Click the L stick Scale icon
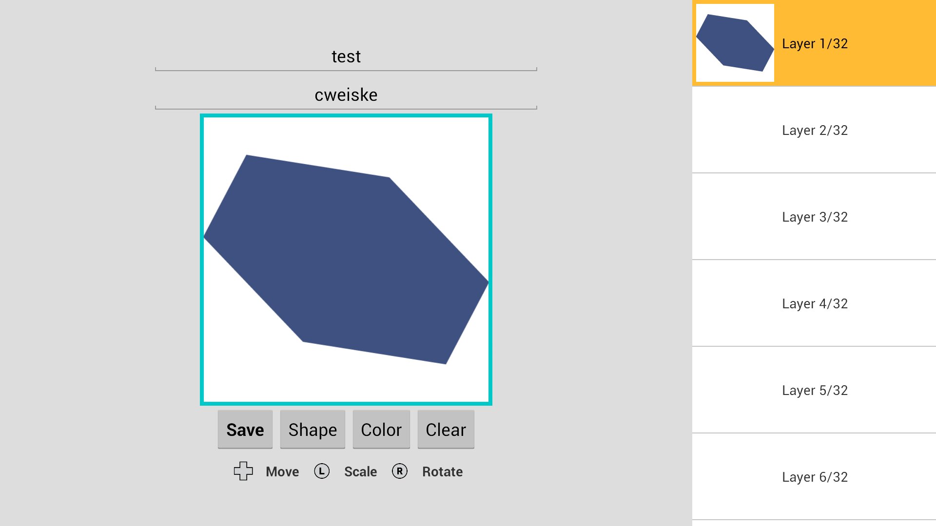Screen dimensions: 936x526 [322, 471]
